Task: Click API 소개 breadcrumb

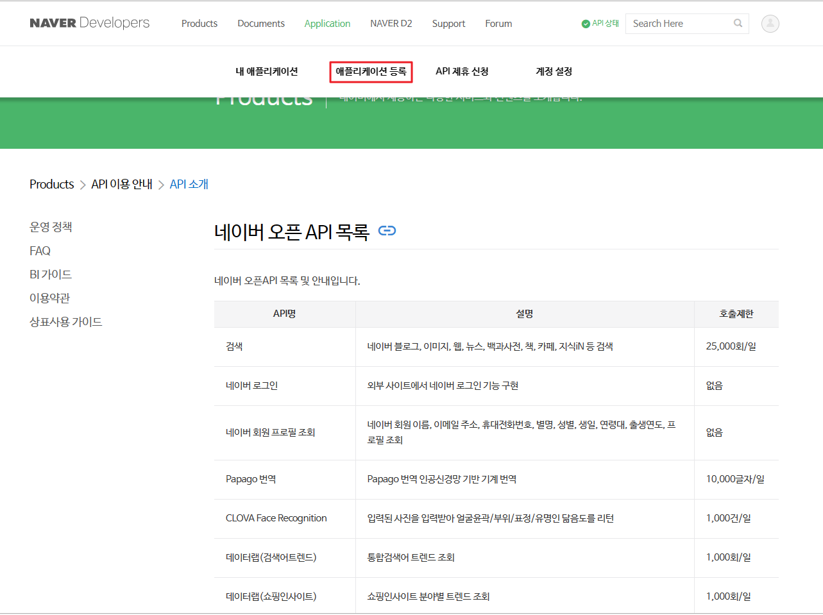Action: tap(189, 185)
